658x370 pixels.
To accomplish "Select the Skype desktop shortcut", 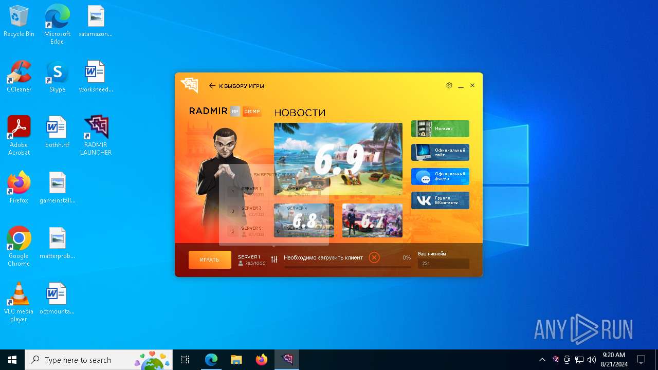I will (57, 77).
